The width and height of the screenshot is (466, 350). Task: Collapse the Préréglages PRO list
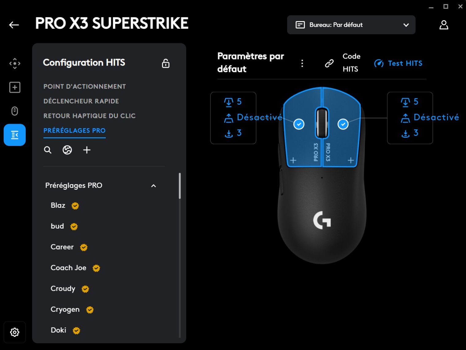[x=154, y=186]
